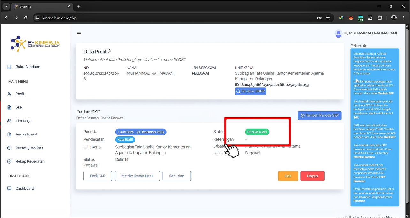The image size is (410, 218).
Task: Click Matriks Peran Hasil button
Action: [x=137, y=176]
